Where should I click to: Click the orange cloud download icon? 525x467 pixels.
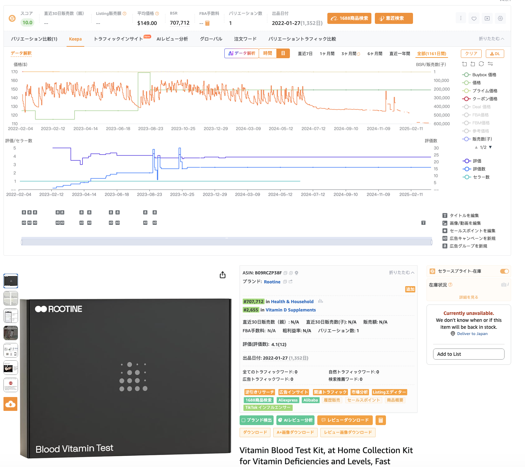(10, 404)
